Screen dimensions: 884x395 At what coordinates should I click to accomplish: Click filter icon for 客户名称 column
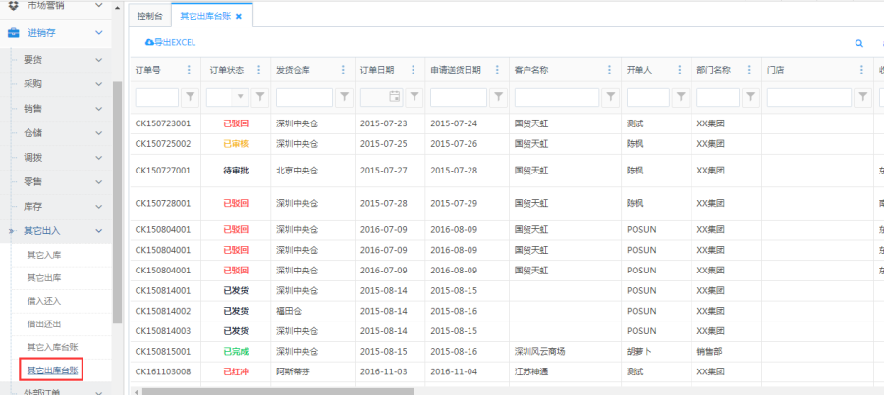click(x=610, y=97)
